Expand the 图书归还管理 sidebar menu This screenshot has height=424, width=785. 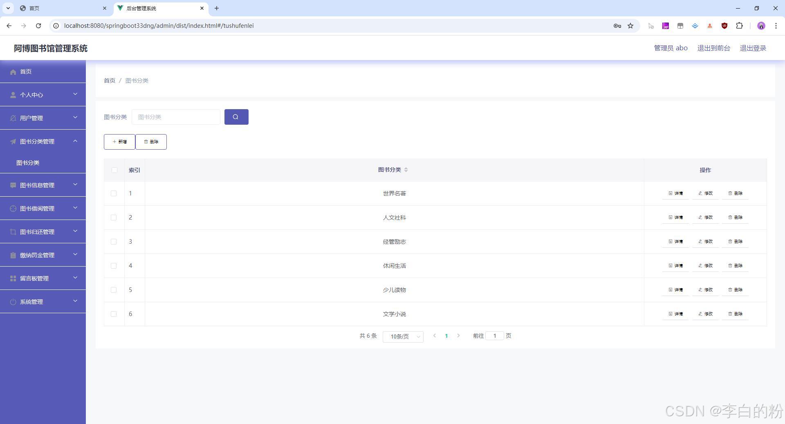(43, 232)
